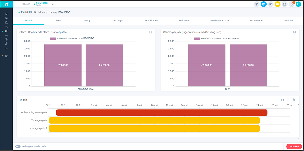Go to the Home icon in sidebar
This screenshot has height=151, width=304.
point(6,14)
